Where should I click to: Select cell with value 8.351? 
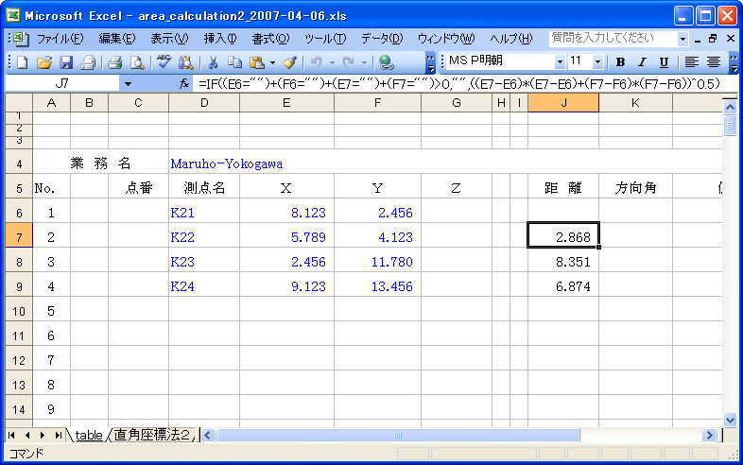coord(563,262)
